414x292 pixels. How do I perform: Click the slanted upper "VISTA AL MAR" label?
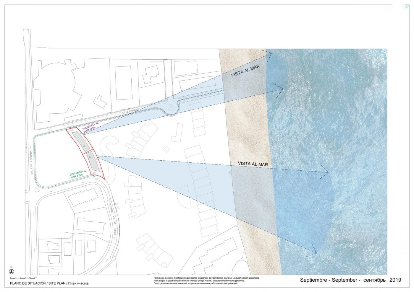pos(245,71)
